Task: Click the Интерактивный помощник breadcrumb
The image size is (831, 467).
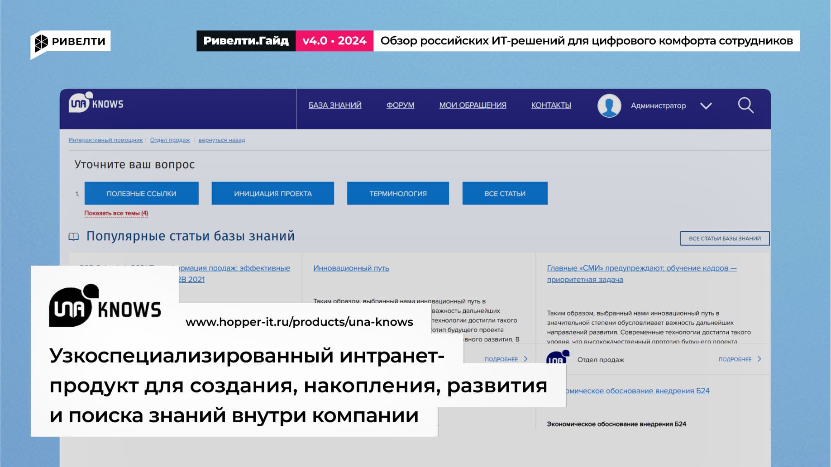Action: point(105,140)
